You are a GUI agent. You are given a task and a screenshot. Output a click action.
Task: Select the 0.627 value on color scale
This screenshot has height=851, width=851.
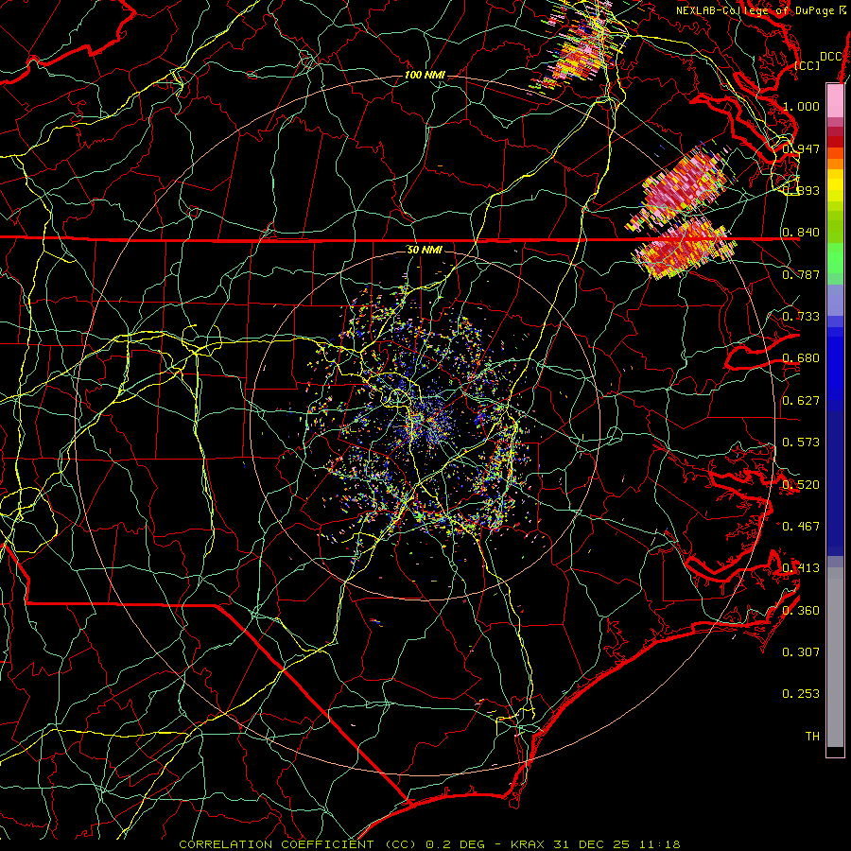[x=801, y=401]
